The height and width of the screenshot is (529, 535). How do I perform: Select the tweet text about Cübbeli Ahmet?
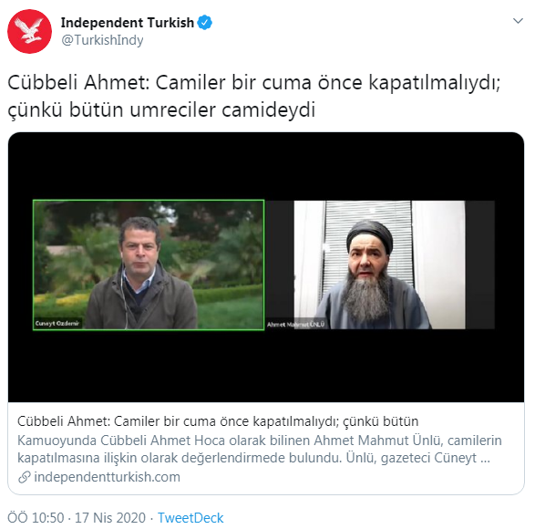[254, 96]
